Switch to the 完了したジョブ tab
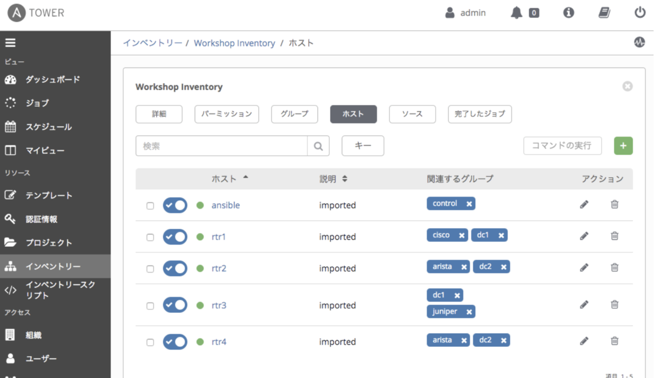 click(480, 114)
